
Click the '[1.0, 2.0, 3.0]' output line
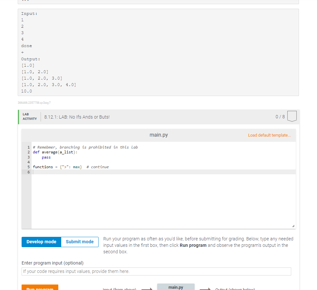42,78
